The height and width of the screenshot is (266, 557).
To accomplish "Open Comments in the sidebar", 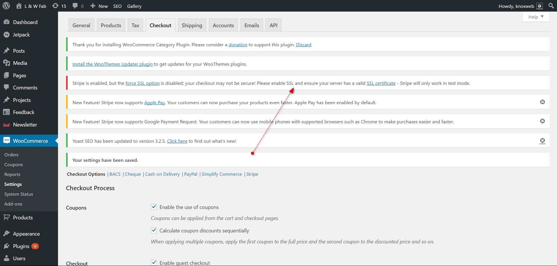I will click(25, 88).
